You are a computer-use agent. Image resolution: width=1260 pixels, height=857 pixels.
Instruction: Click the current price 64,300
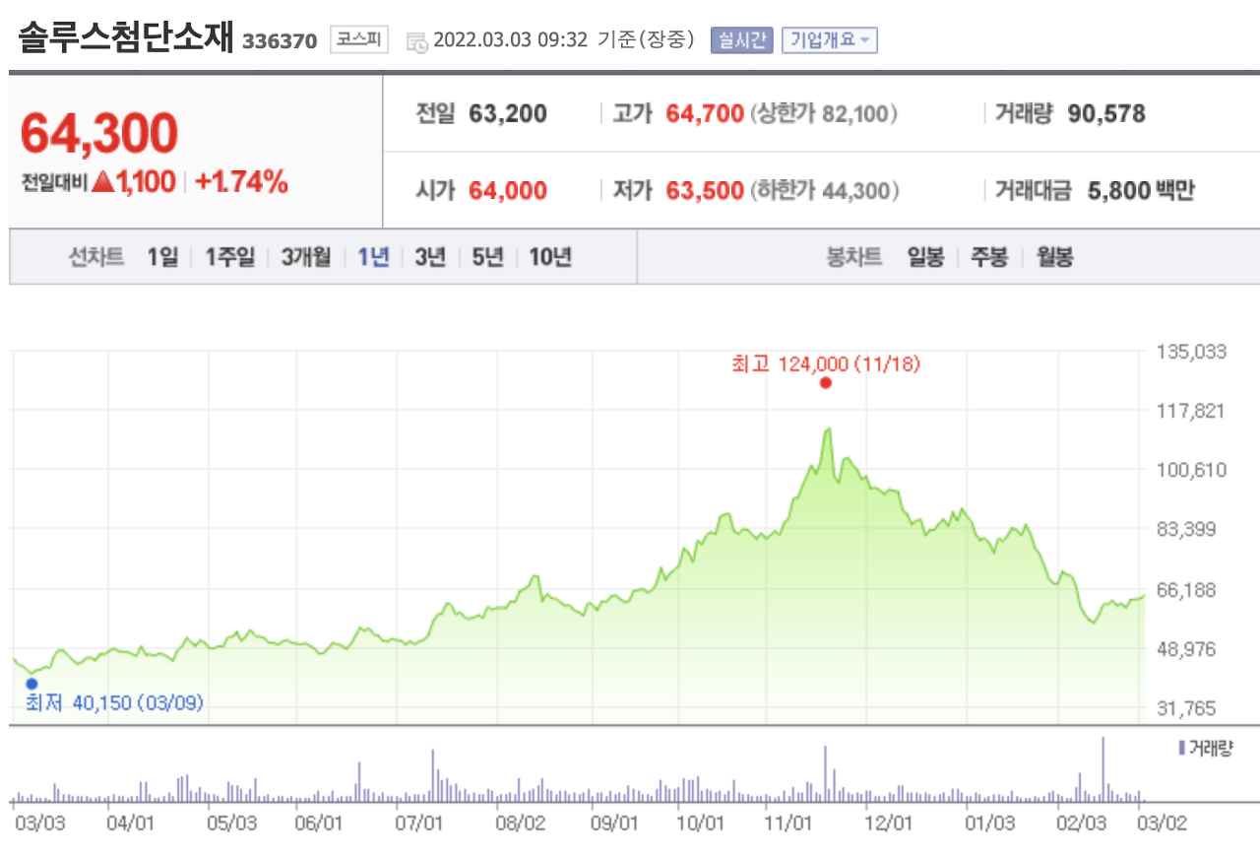coord(99,134)
